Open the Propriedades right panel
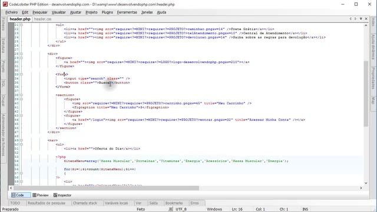377x212 pixels. (373, 78)
